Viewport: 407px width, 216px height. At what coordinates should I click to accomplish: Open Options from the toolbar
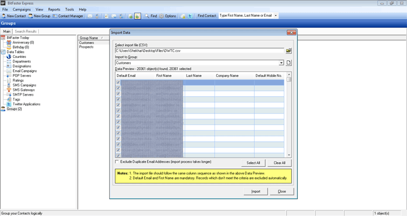(x=167, y=16)
